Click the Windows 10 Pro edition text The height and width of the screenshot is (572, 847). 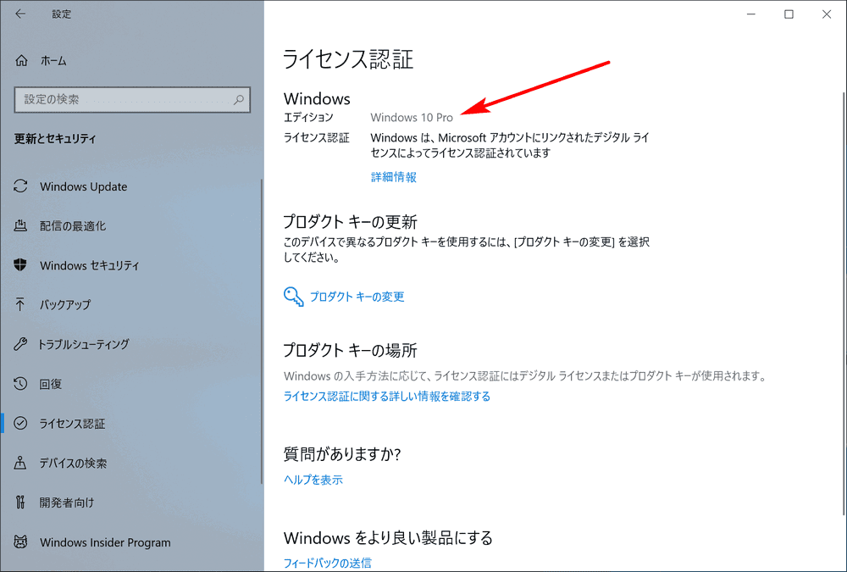[x=412, y=117]
